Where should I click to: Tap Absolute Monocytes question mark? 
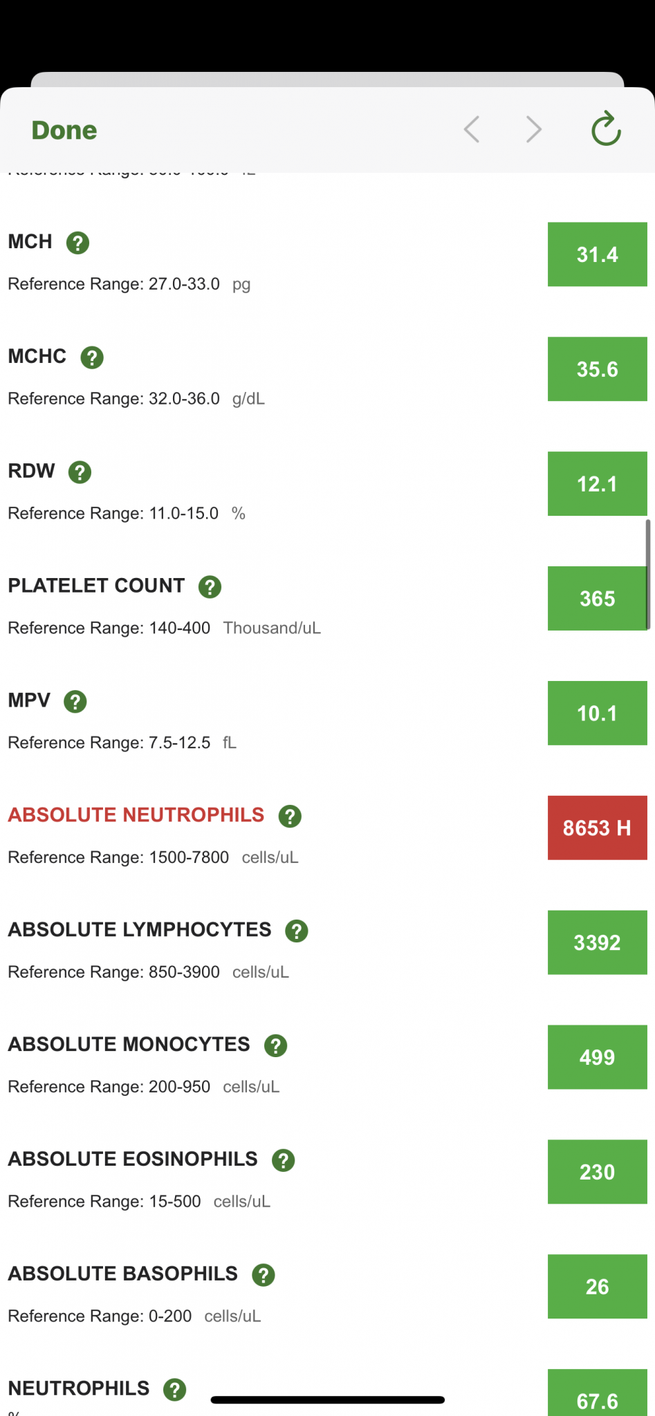[x=275, y=1046]
